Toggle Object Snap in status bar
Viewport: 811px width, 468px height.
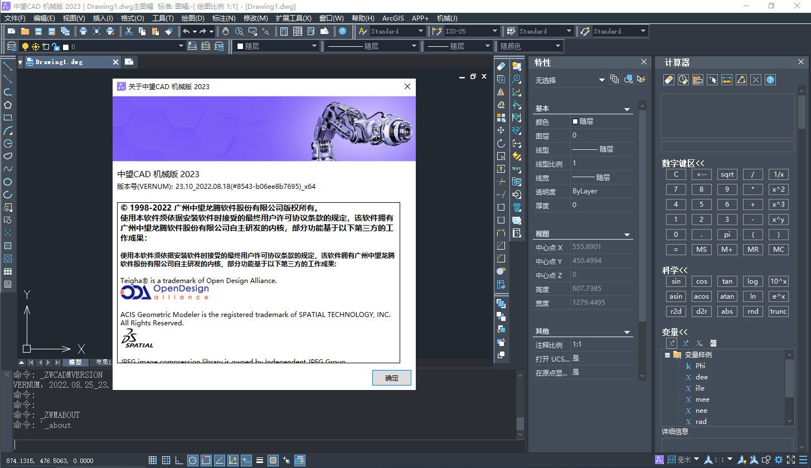tap(206, 460)
